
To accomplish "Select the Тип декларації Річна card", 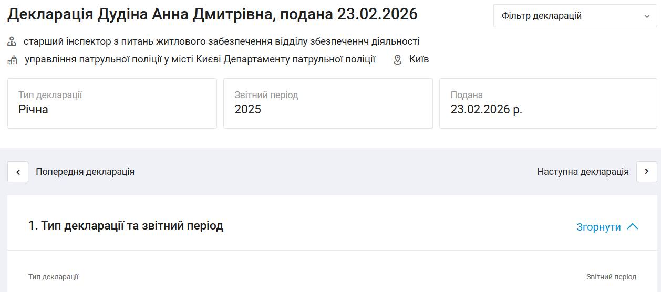I will (112, 103).
